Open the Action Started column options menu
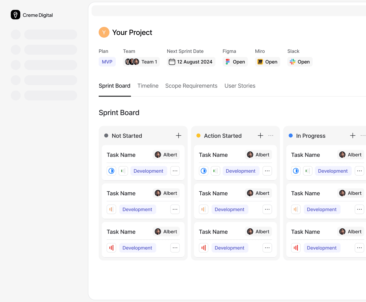The width and height of the screenshot is (366, 302). pos(271,136)
